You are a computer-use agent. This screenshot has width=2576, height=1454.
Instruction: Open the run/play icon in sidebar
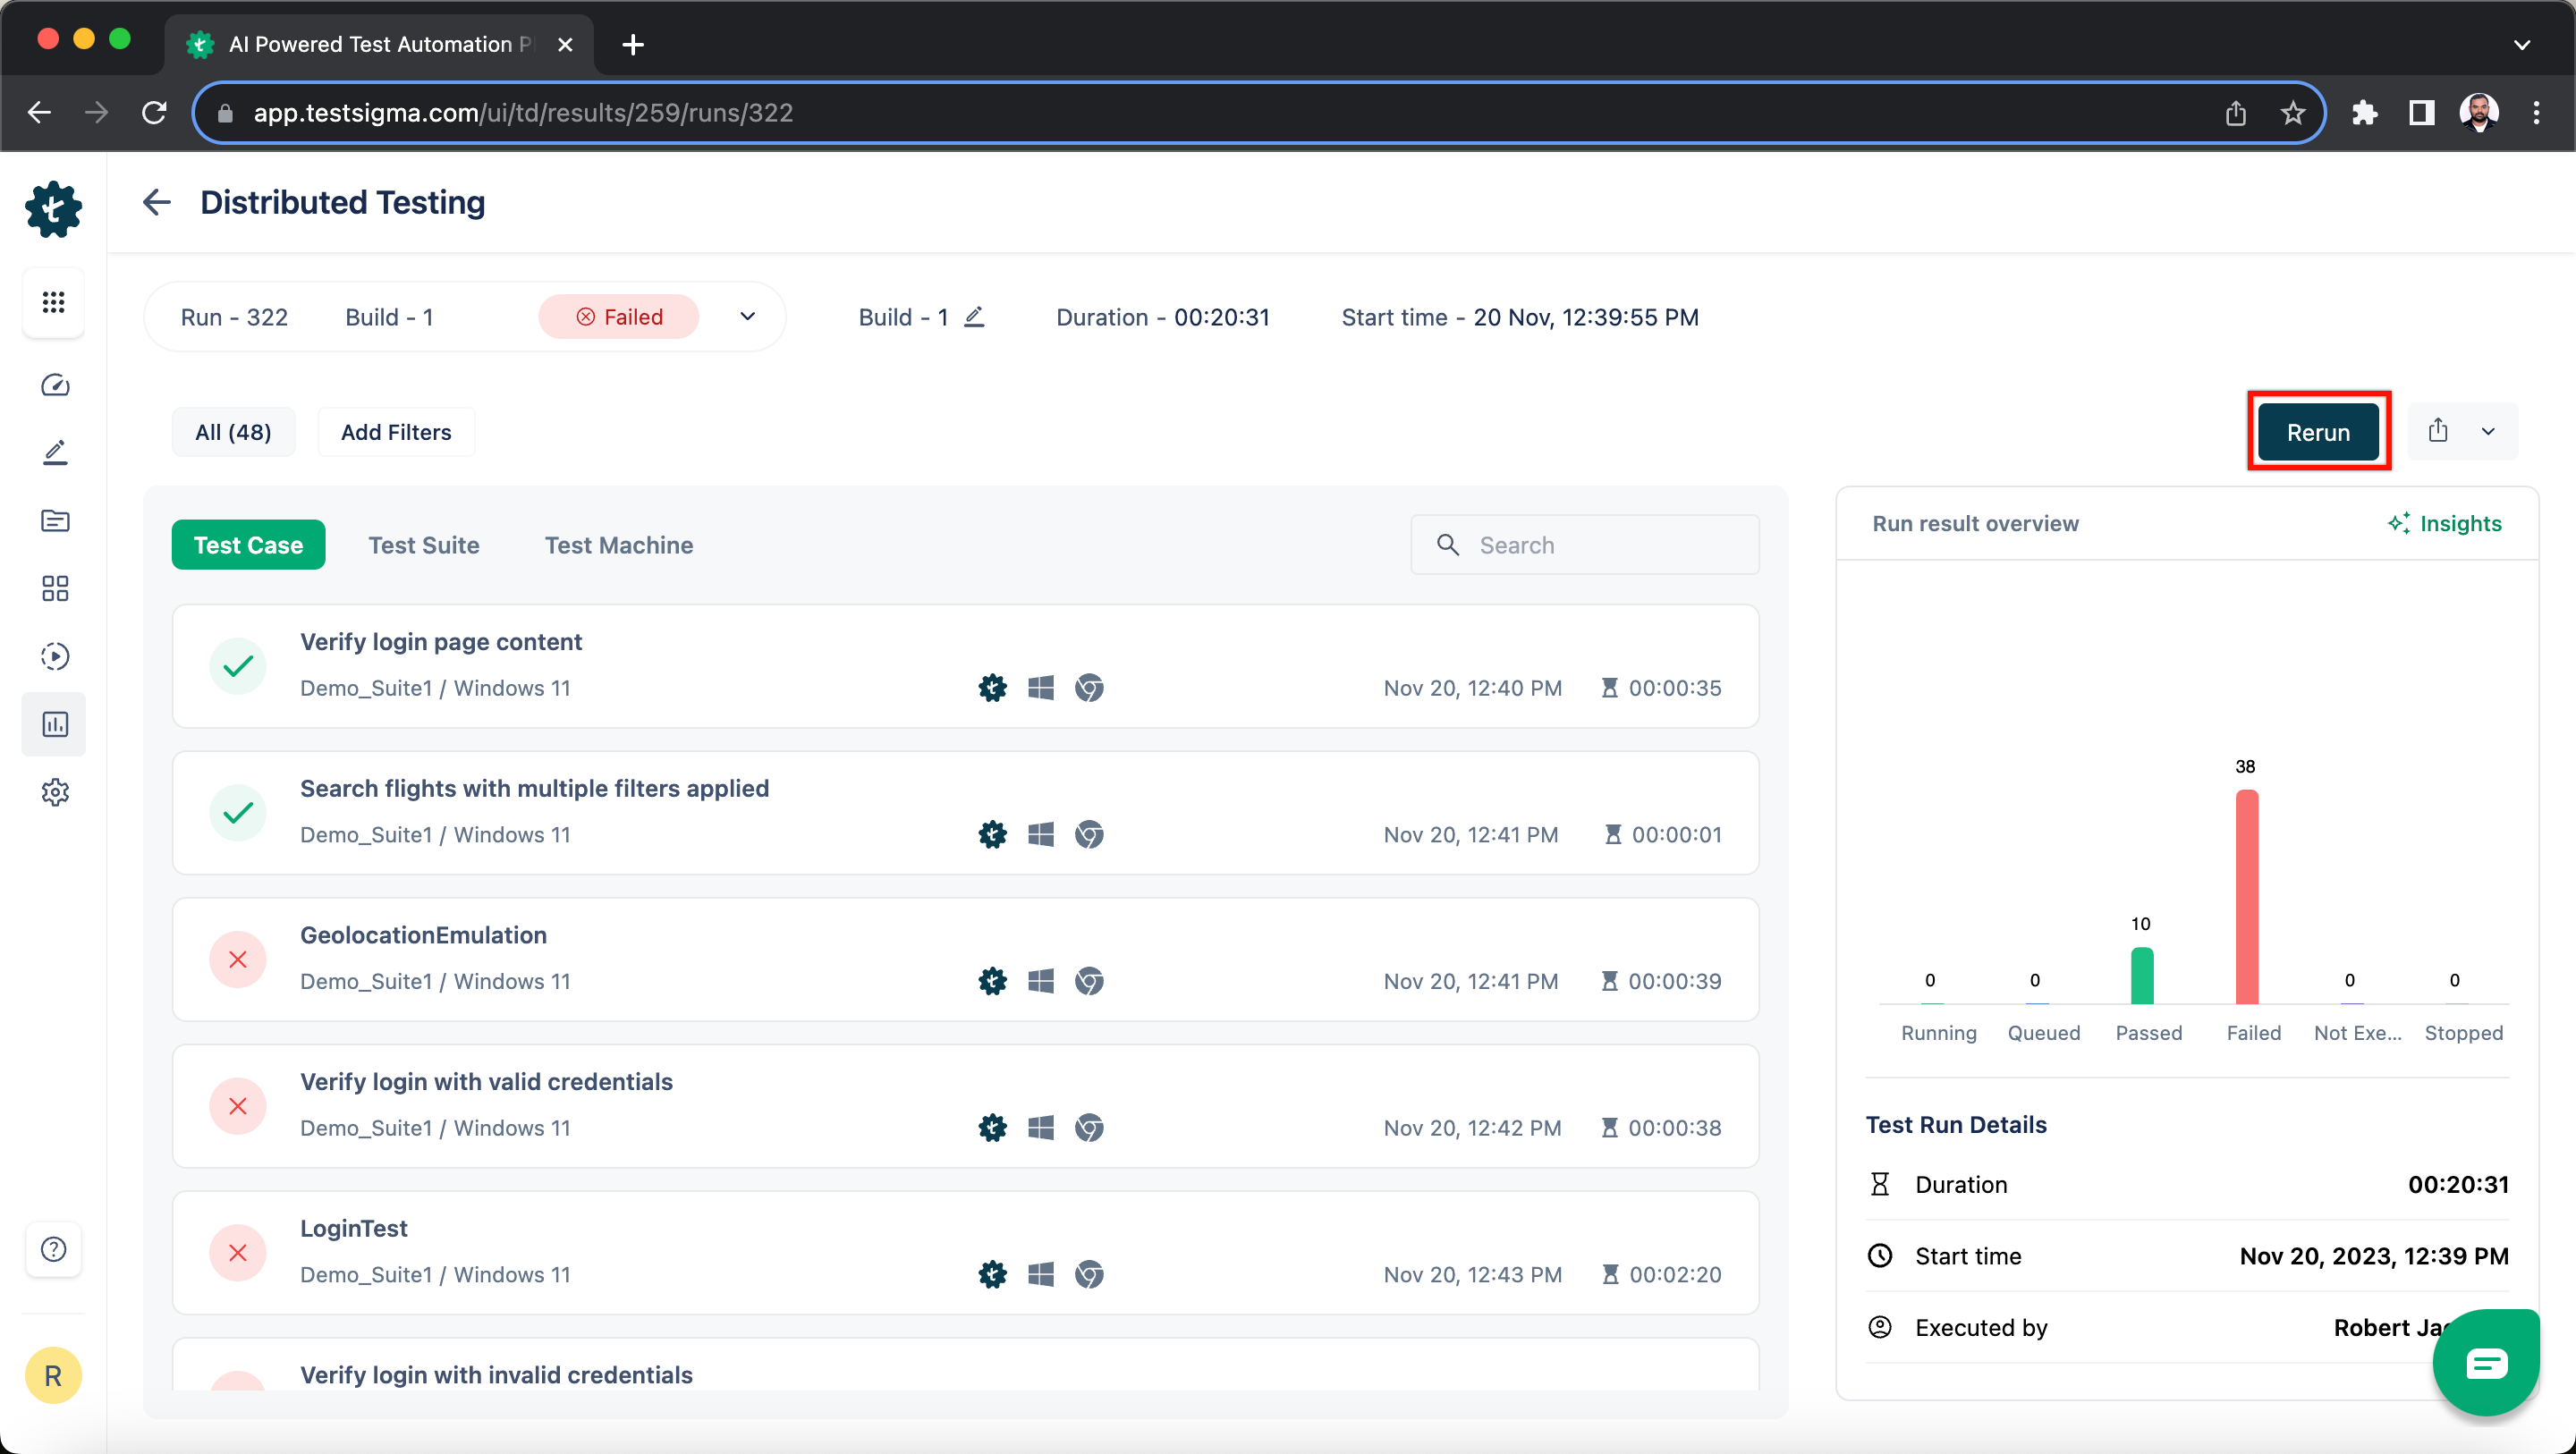pyautogui.click(x=55, y=656)
